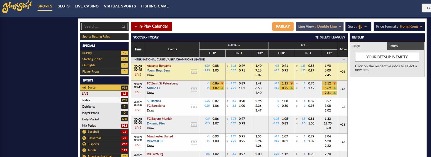Open the Sort dropdown arrow
The image size is (431, 157).
click(366, 27)
